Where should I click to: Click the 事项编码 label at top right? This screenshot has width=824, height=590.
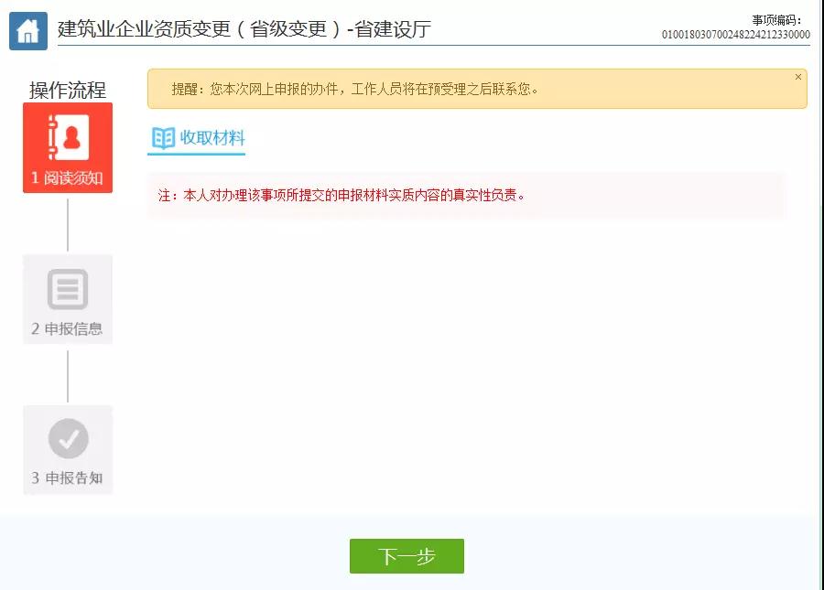tap(776, 20)
